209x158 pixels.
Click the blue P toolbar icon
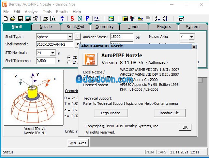(87, 19)
